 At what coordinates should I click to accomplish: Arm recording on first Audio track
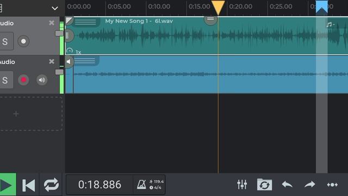coord(23,41)
